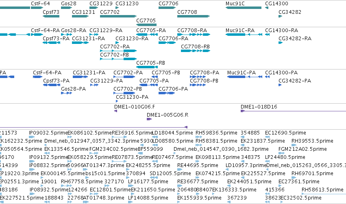
Task: Select the CG31230-PA protein
Action: point(117,101)
